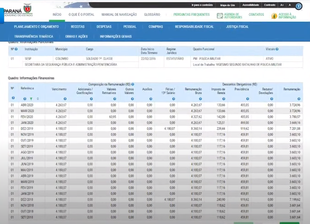Click the help icon under Imposto de Renda
310x224 pixels.
(224, 99)
